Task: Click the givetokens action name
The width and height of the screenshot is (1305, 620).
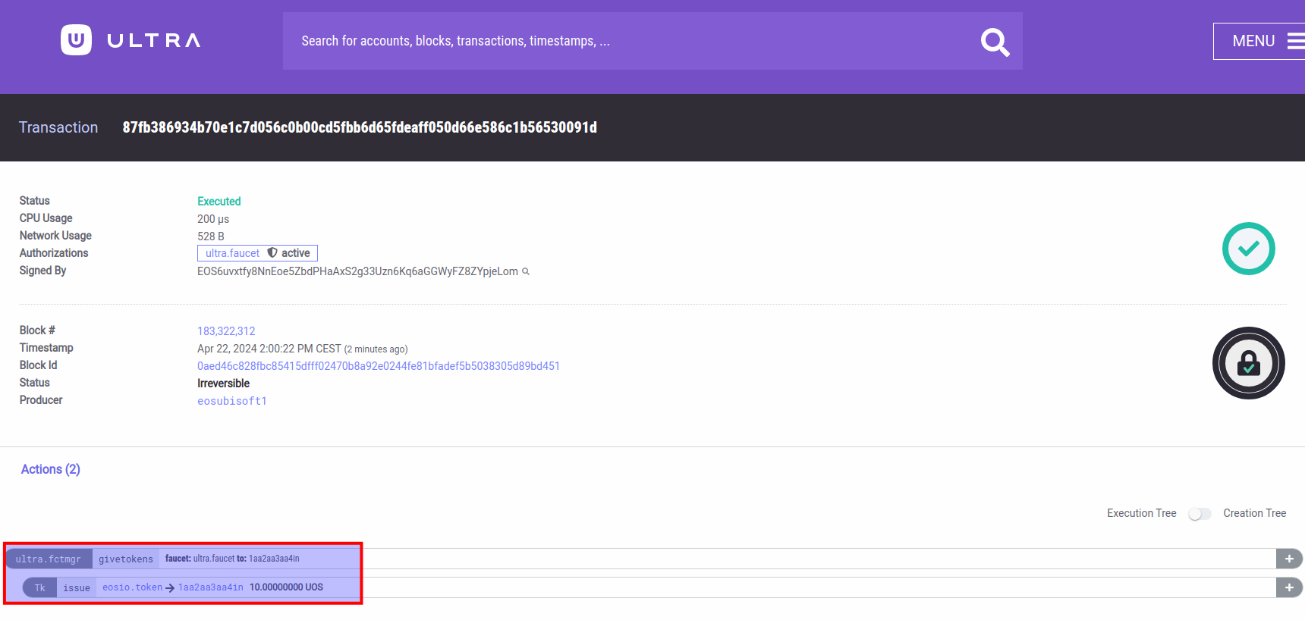Action: (126, 559)
